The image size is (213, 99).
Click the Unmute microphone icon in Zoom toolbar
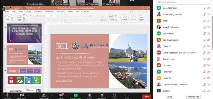[7, 95]
